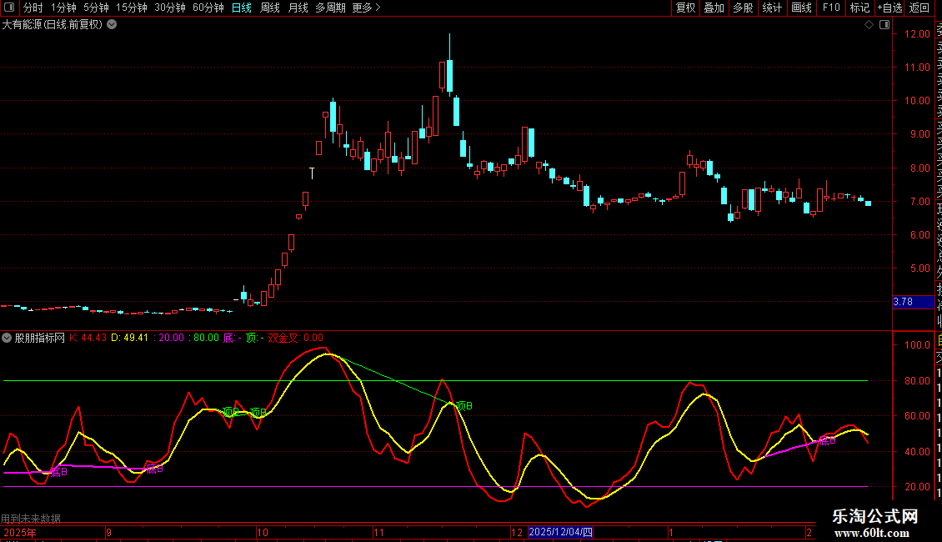The width and height of the screenshot is (942, 542).
Task: Toggle the left sidebar panel icon
Action: coord(8,8)
